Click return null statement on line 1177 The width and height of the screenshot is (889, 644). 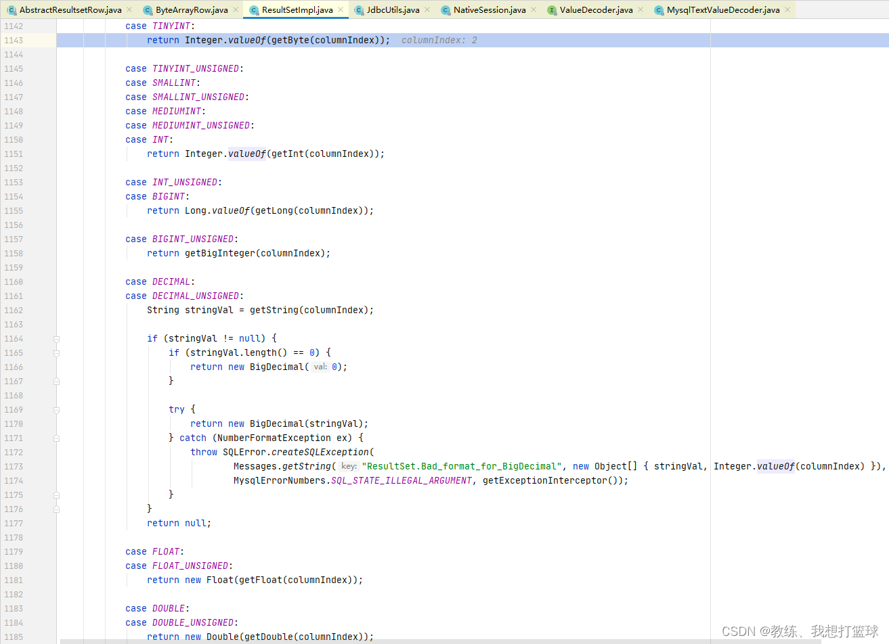[x=179, y=524]
